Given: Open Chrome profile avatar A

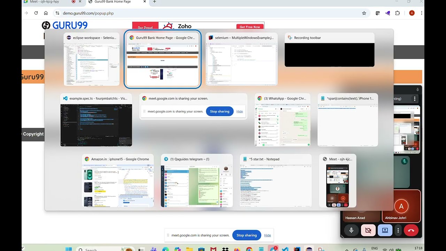Looking at the screenshot, I should pyautogui.click(x=412, y=13).
